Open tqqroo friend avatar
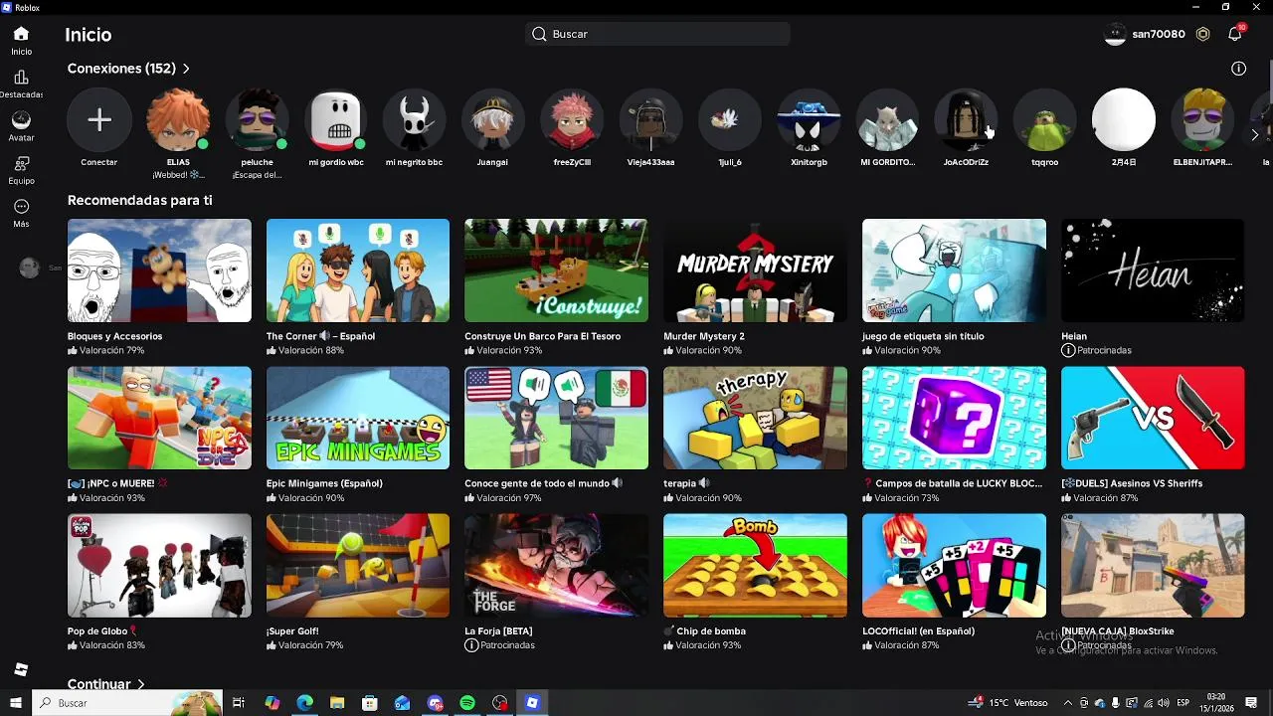The image size is (1273, 716). point(1044,120)
